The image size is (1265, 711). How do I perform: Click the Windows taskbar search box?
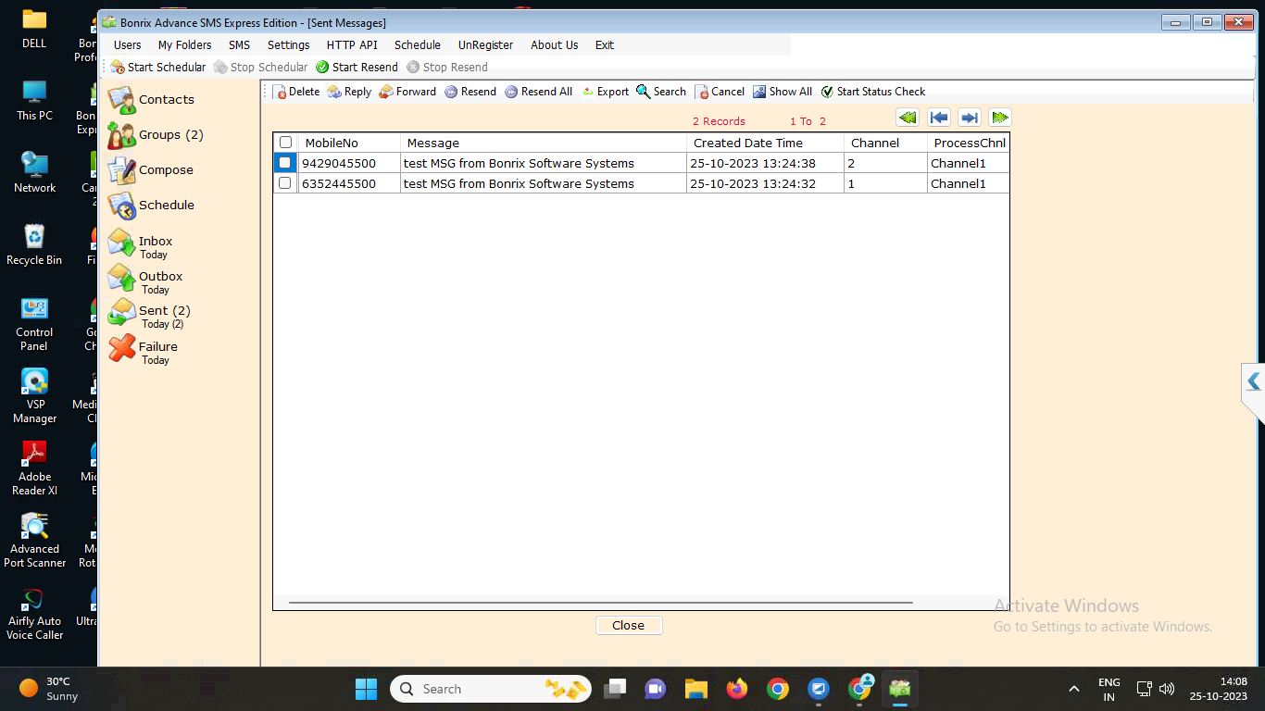pos(491,689)
